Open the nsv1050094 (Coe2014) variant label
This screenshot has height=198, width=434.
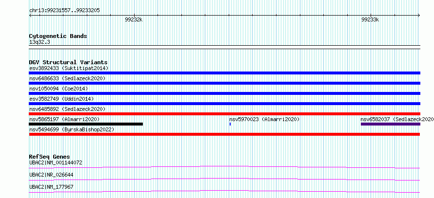(x=59, y=89)
